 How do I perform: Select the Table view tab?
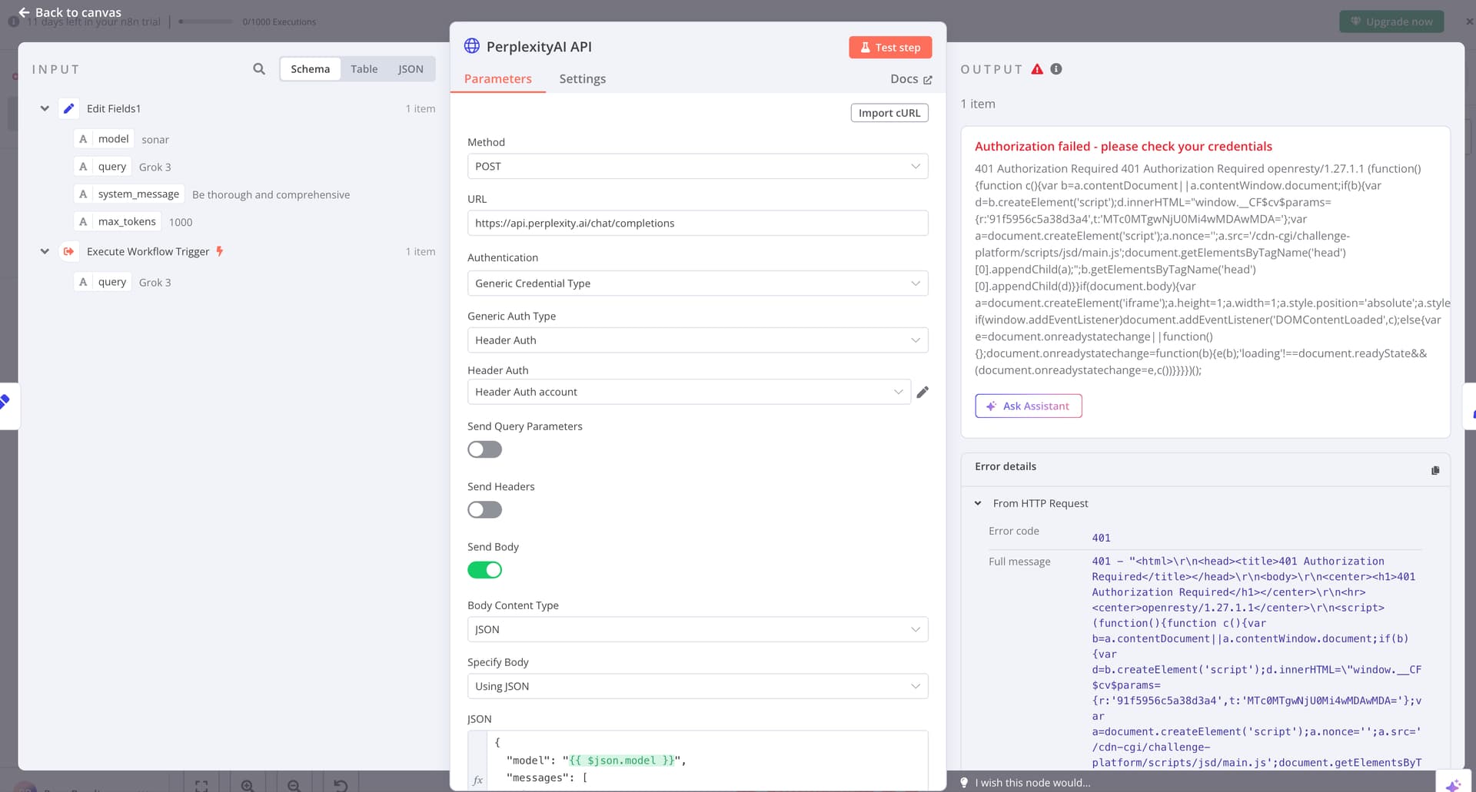click(364, 69)
